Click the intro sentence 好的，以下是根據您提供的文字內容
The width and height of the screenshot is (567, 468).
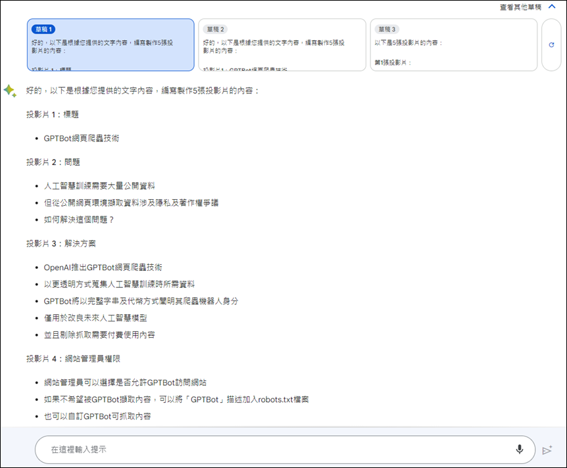click(143, 91)
